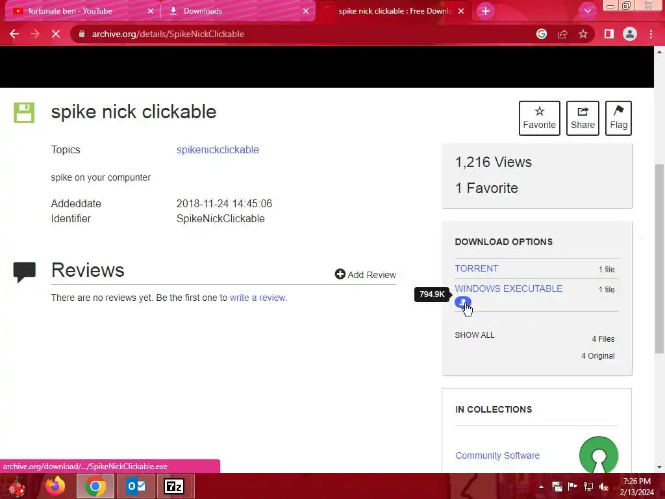Viewport: 665px width, 499px height.
Task: Show hidden system tray icons
Action: coord(541,487)
